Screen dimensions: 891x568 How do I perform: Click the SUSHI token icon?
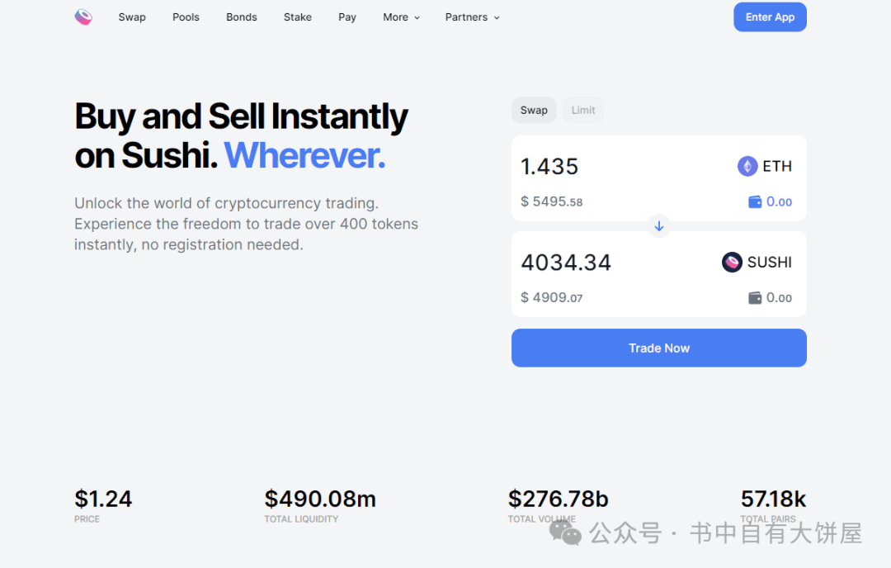click(732, 262)
